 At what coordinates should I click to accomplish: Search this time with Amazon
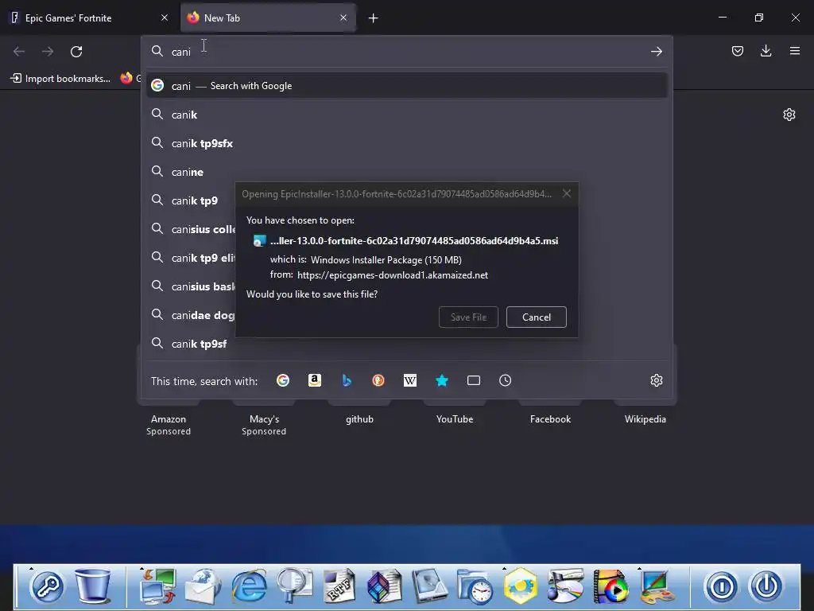click(x=315, y=380)
